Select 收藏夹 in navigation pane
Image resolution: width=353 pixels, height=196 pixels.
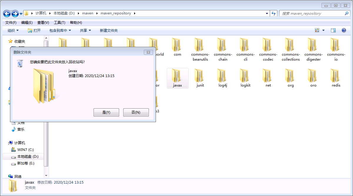20,41
